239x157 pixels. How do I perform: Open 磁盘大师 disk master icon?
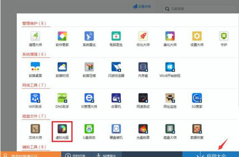[170, 129]
